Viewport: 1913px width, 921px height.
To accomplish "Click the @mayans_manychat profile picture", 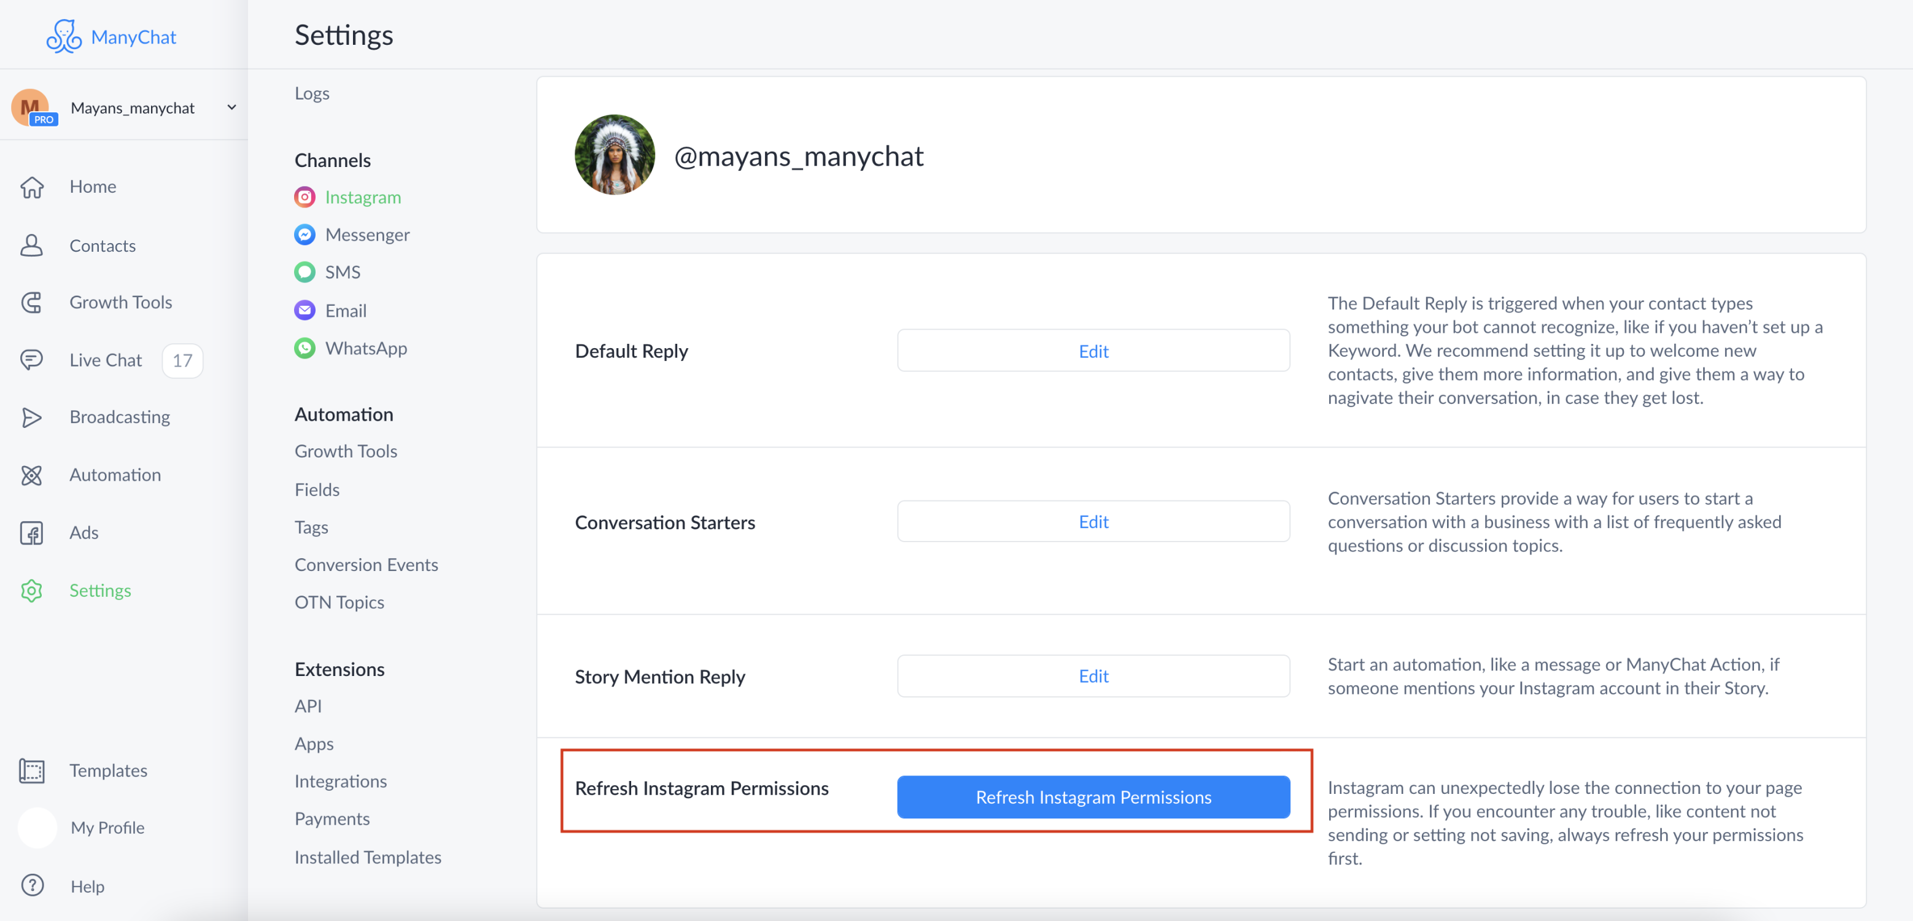I will (x=614, y=155).
